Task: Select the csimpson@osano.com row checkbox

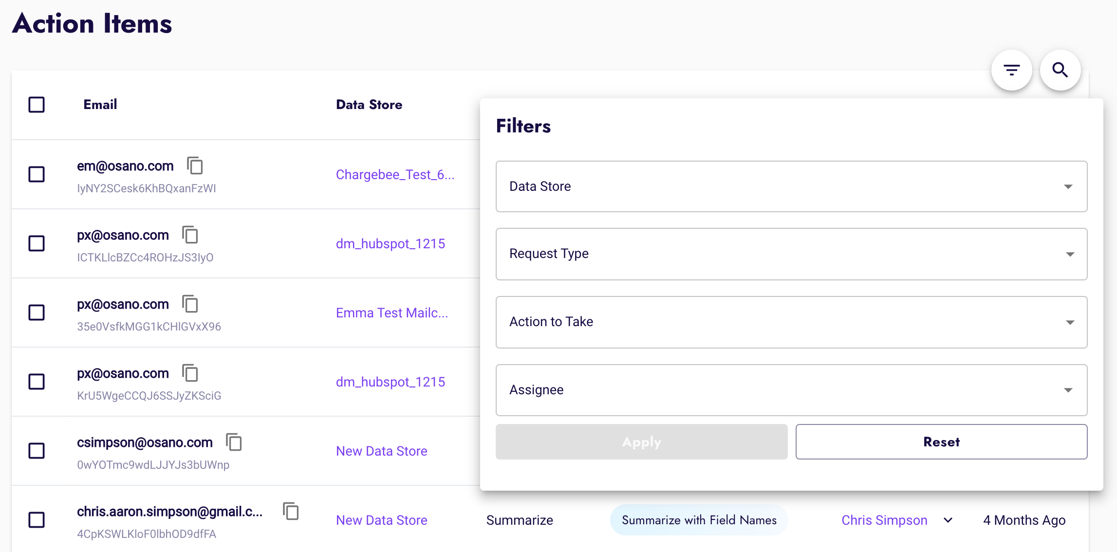Action: pos(37,451)
